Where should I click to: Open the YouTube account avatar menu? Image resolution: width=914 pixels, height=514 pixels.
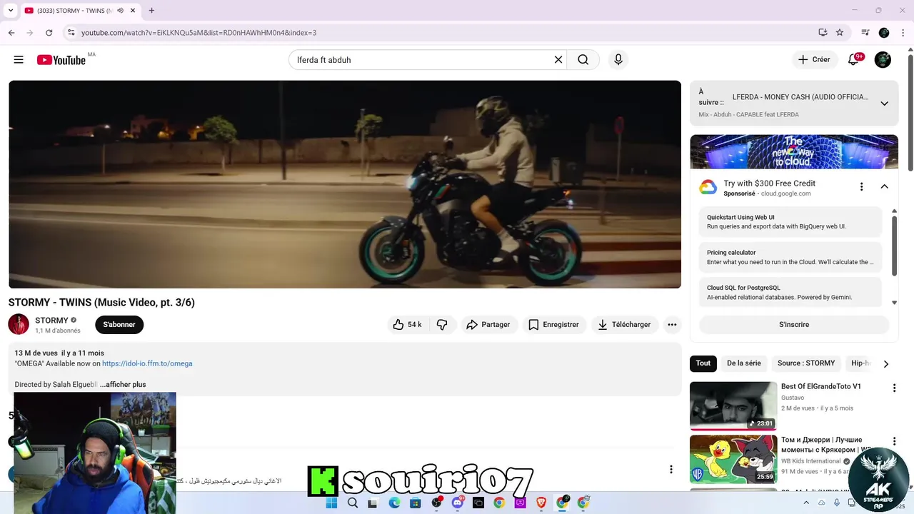point(883,60)
